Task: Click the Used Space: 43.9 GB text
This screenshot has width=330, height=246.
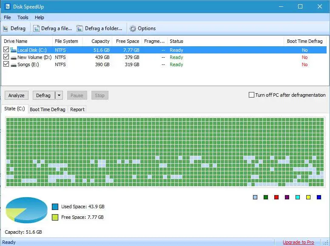Action: [x=82, y=207]
